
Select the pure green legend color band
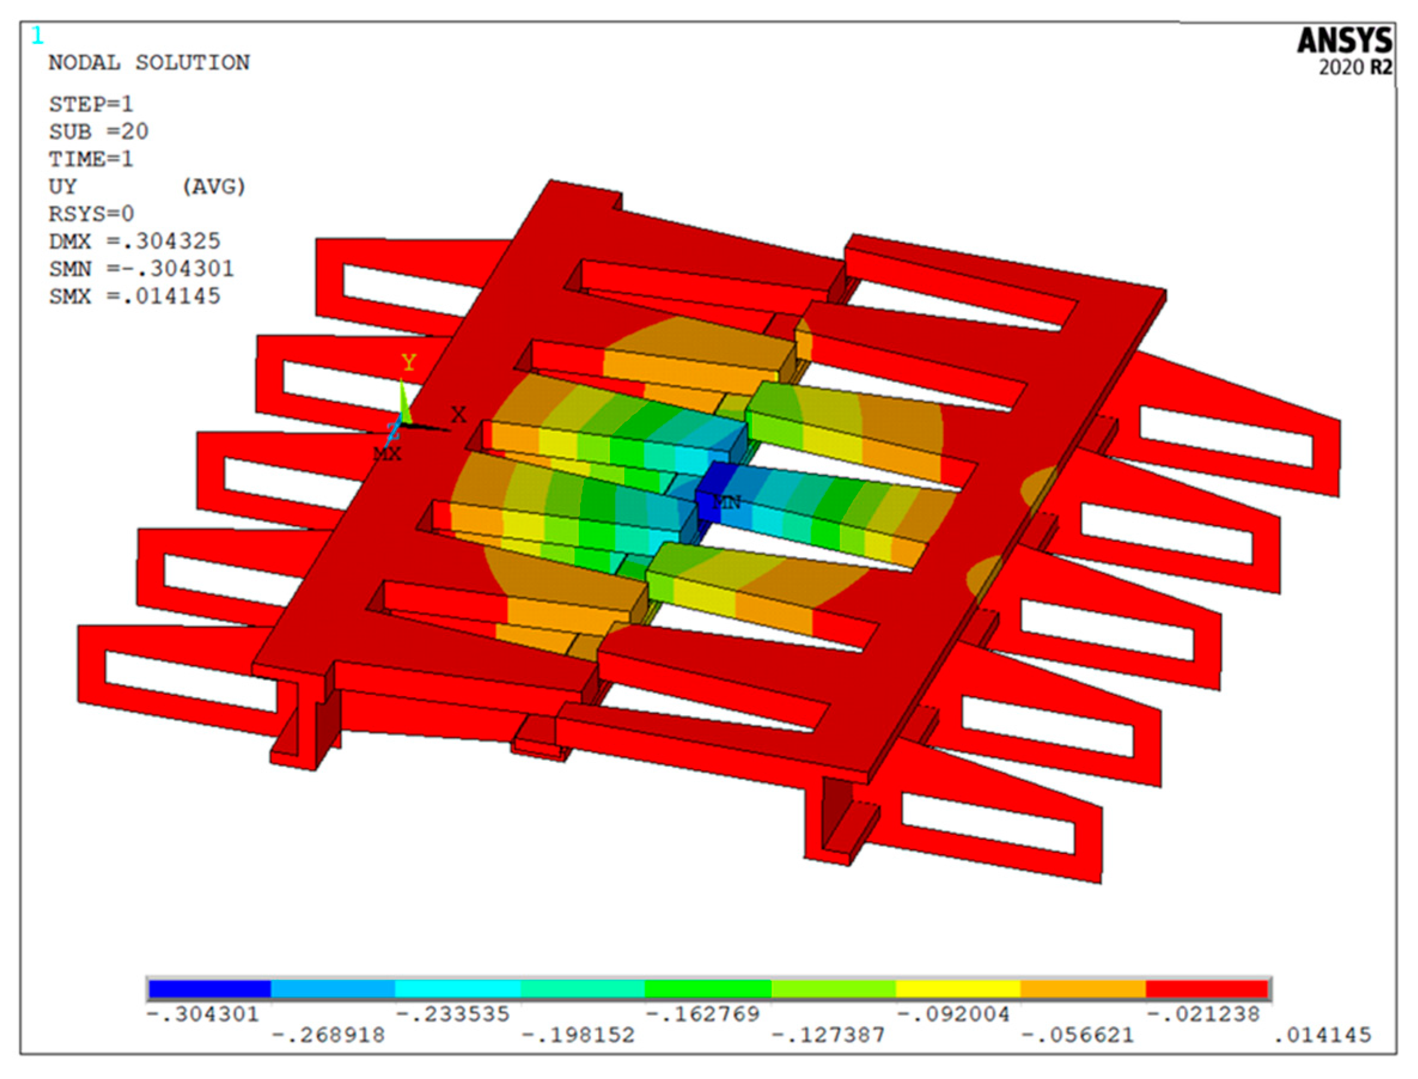[x=708, y=989]
